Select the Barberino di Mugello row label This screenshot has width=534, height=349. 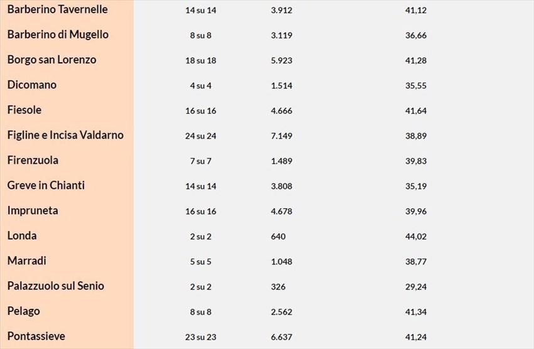pos(58,35)
